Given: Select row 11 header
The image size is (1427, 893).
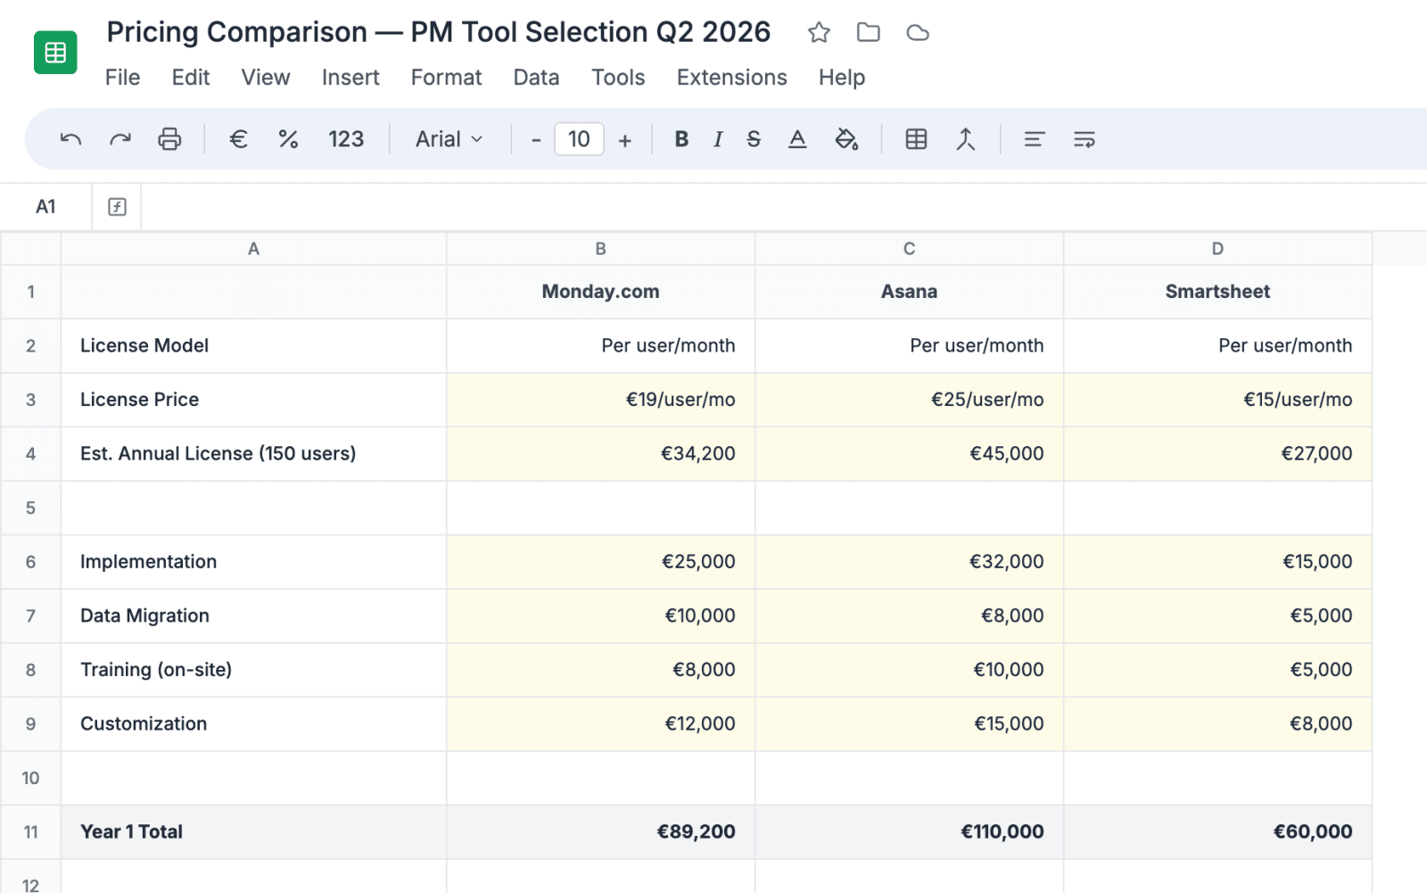Looking at the screenshot, I should (x=30, y=832).
